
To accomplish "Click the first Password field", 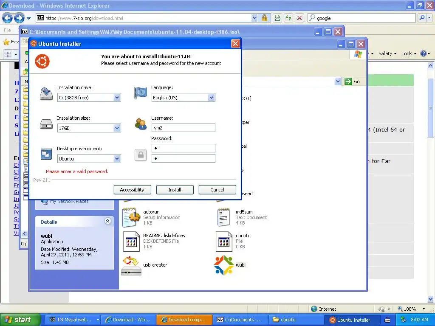I will click(x=183, y=148).
